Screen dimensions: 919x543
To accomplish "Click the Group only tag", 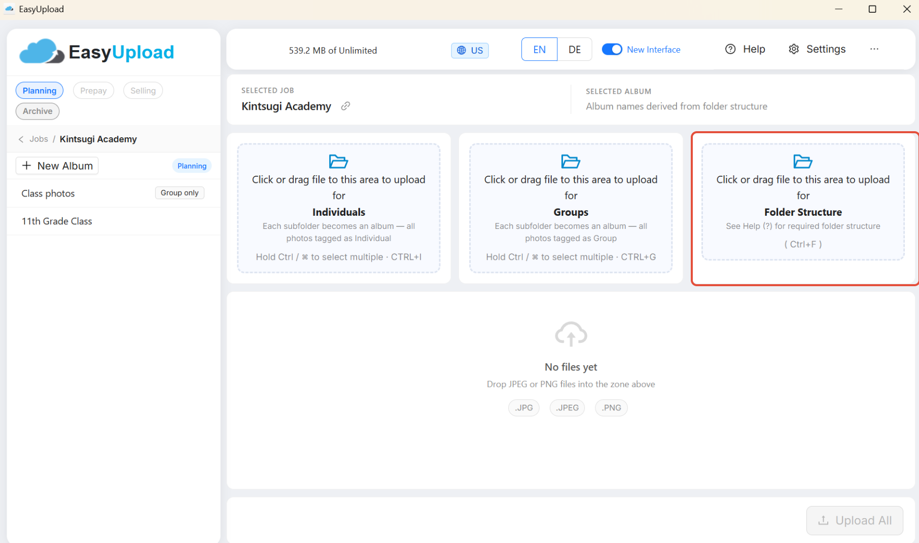I will [180, 193].
